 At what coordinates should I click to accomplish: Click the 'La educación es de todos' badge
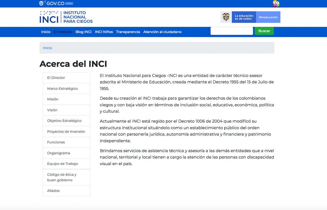tap(244, 17)
